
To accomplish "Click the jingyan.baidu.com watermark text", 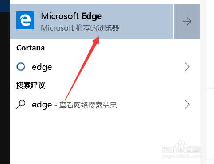I will point(181,156).
